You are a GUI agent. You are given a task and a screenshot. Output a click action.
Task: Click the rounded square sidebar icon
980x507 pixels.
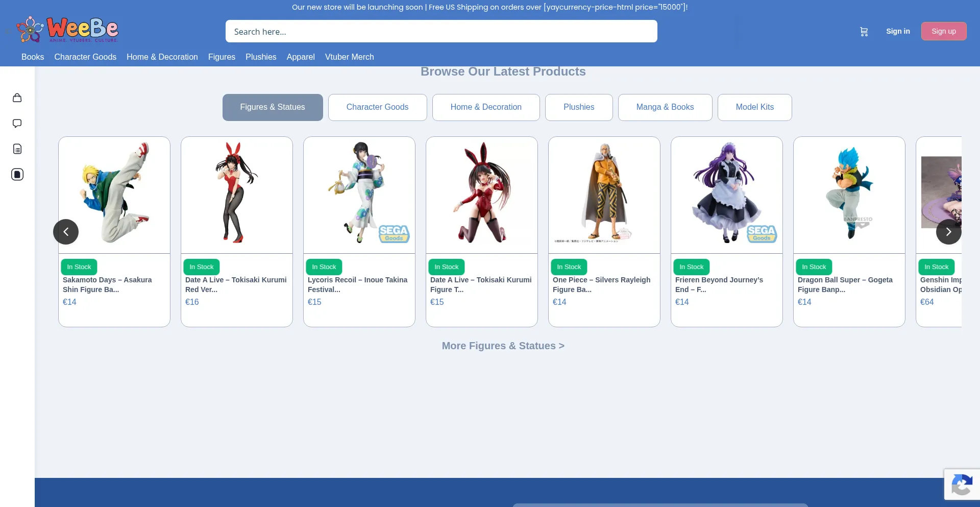click(x=17, y=174)
